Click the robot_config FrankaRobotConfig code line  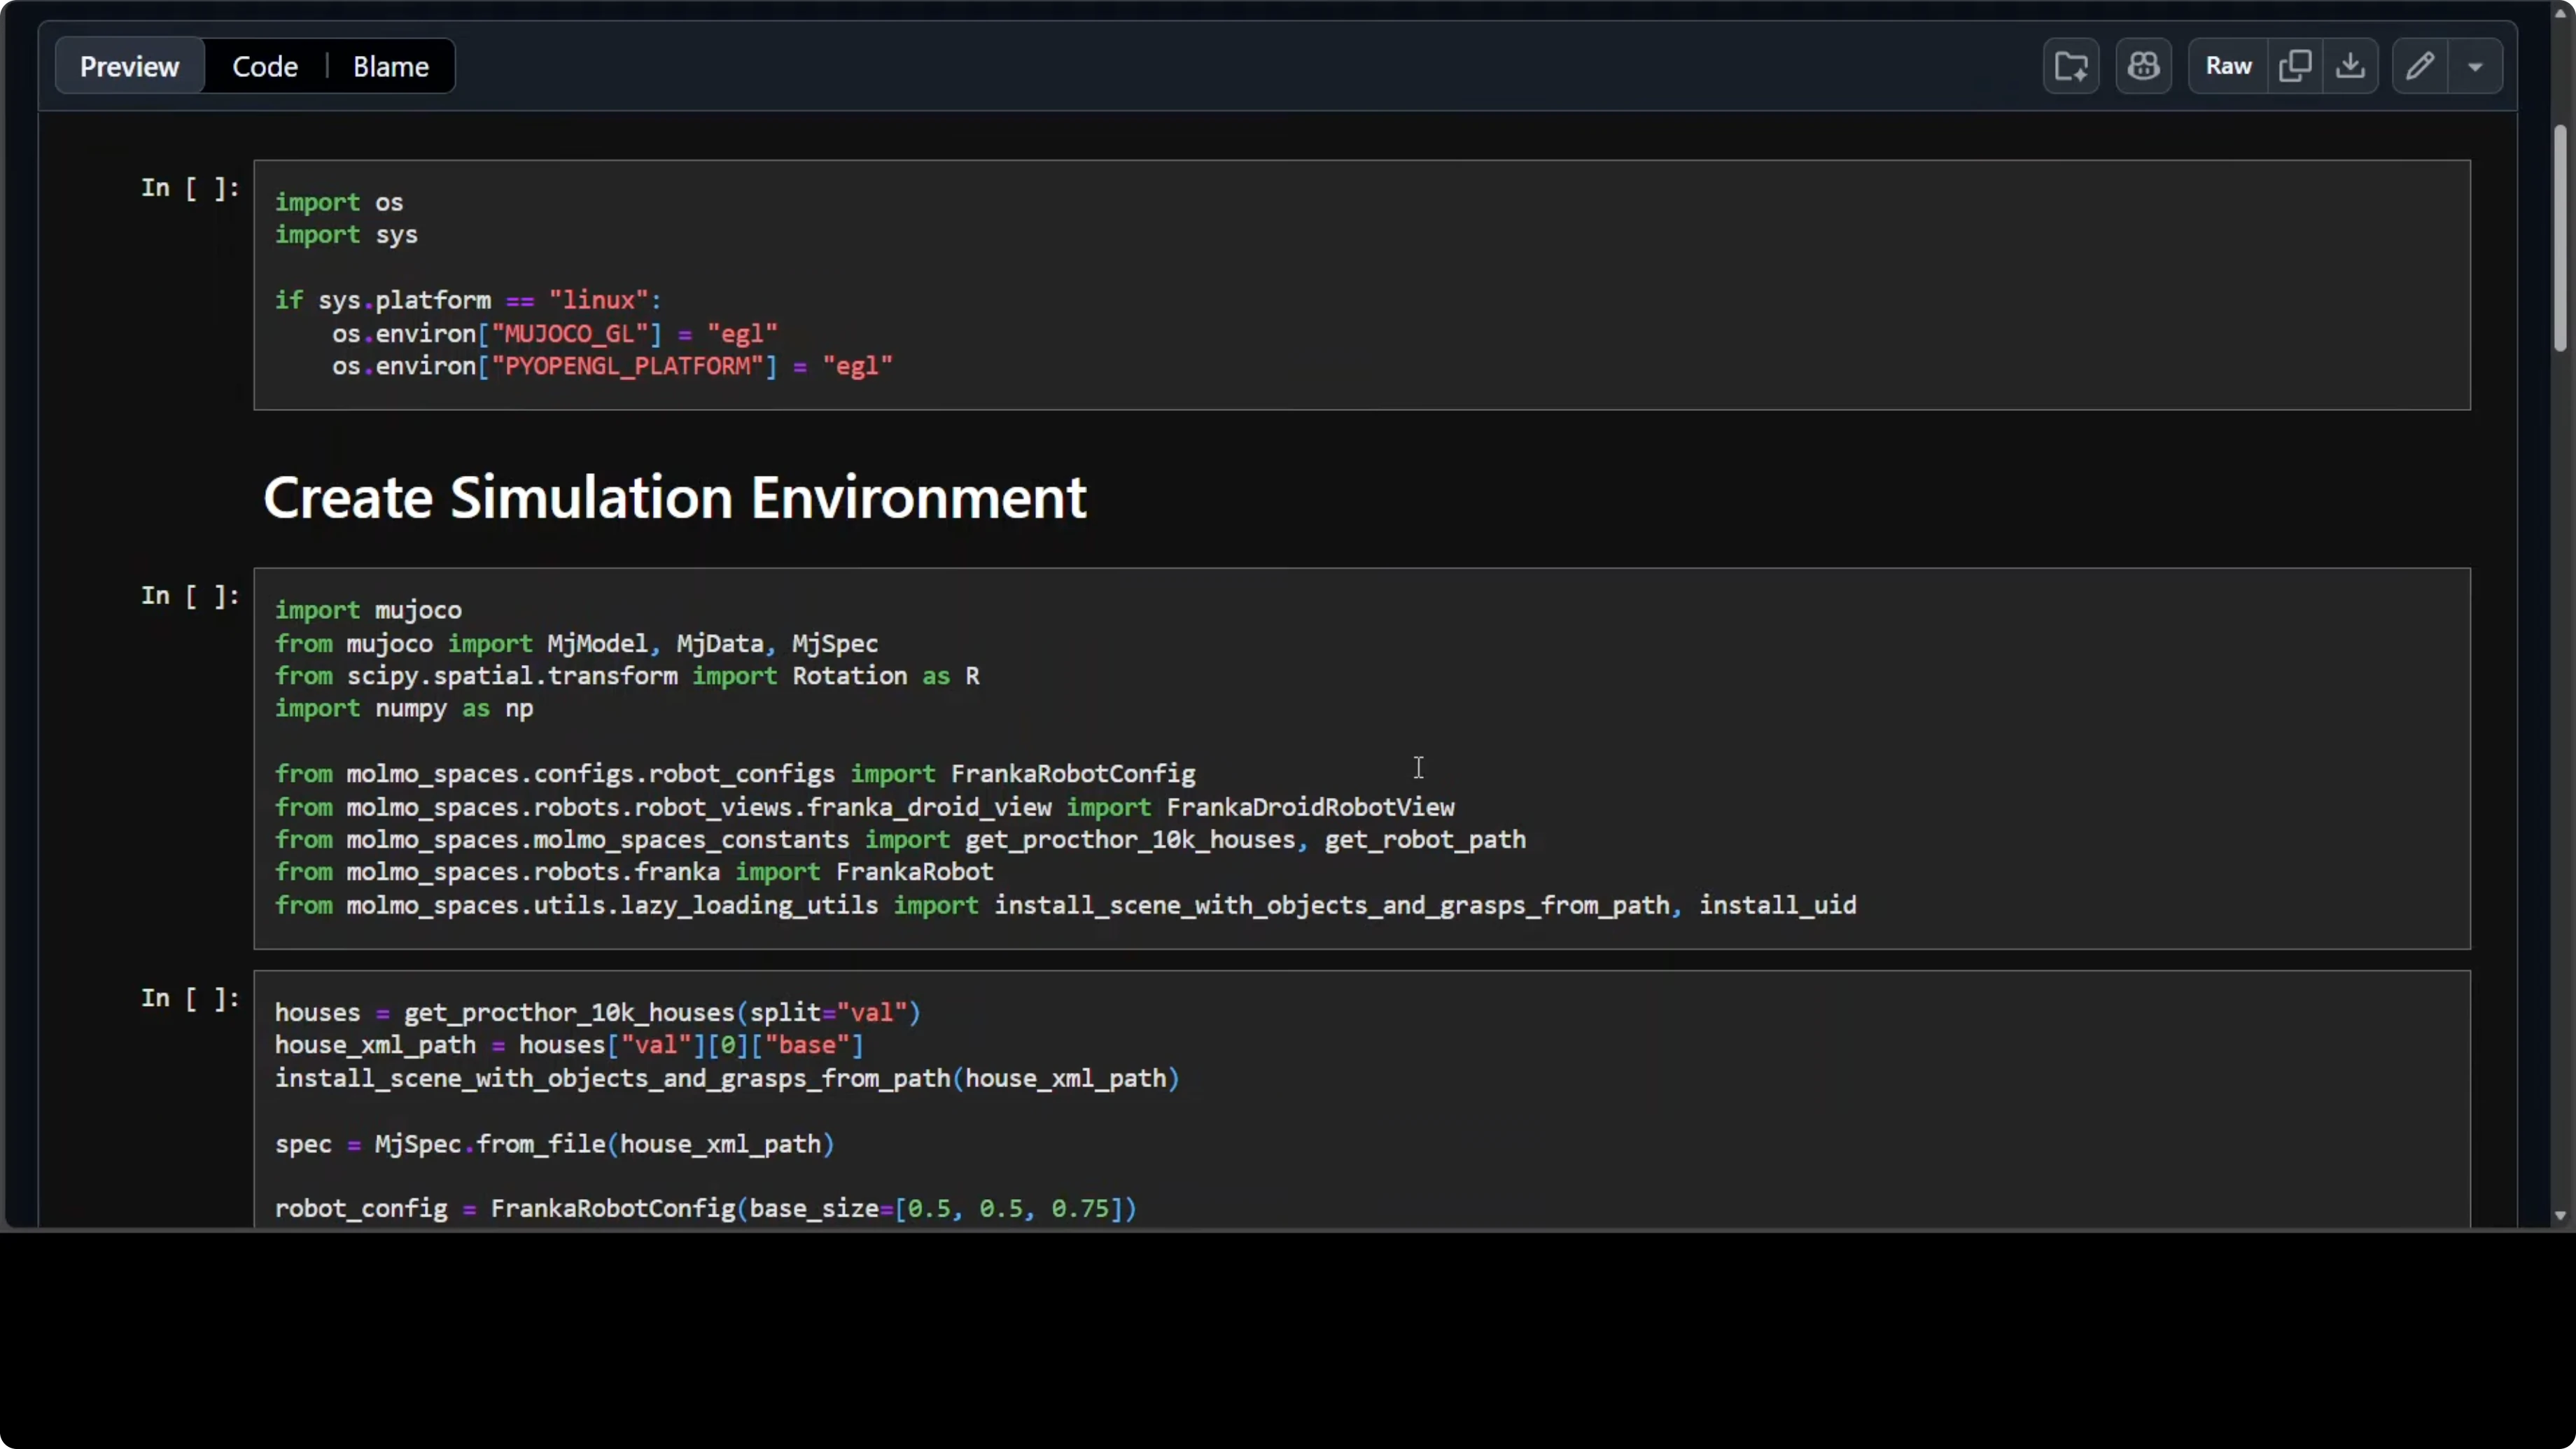705,1208
